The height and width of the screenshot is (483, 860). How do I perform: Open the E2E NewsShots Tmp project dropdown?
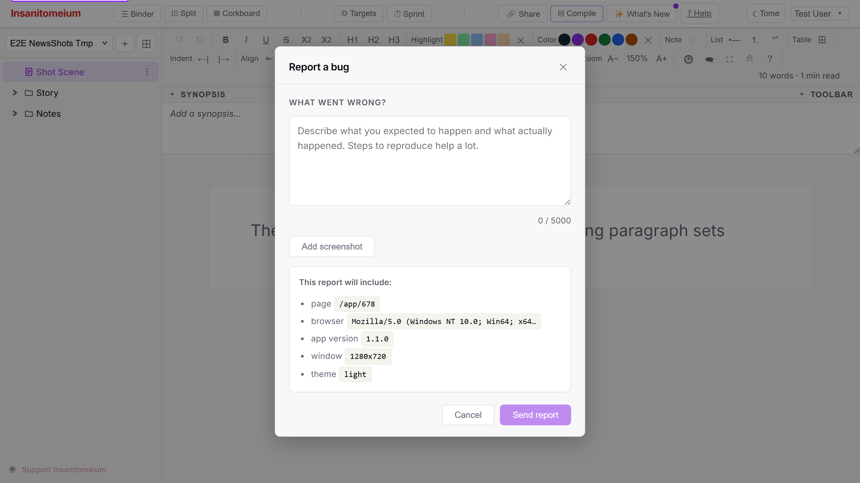[x=59, y=44]
